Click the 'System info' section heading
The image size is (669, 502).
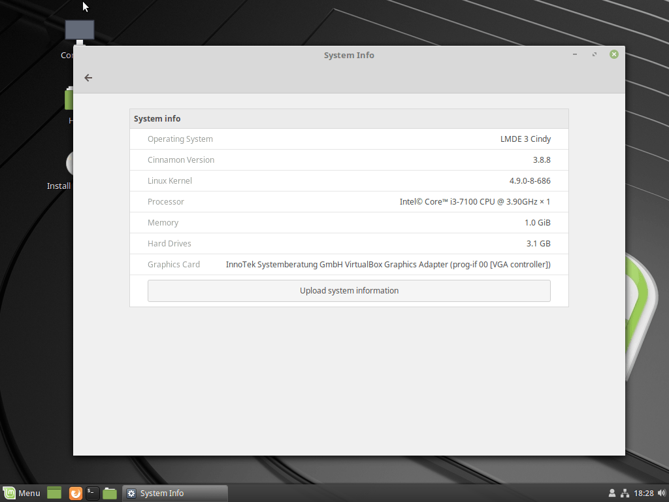(157, 119)
